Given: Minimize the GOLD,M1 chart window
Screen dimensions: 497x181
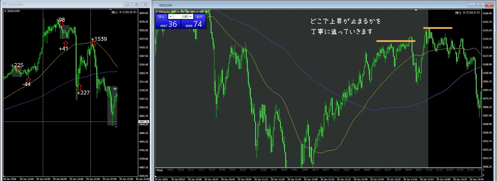Looking at the screenshot, I should point(471,5).
